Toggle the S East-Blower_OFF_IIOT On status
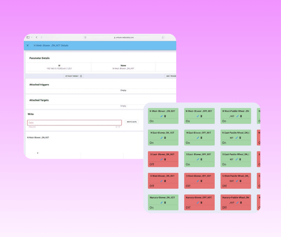The height and width of the screenshot is (237, 281). coord(188,165)
